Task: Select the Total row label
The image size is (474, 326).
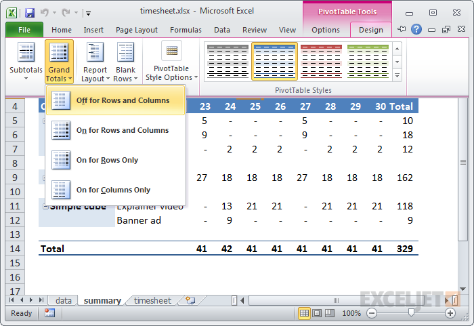Action: click(52, 249)
